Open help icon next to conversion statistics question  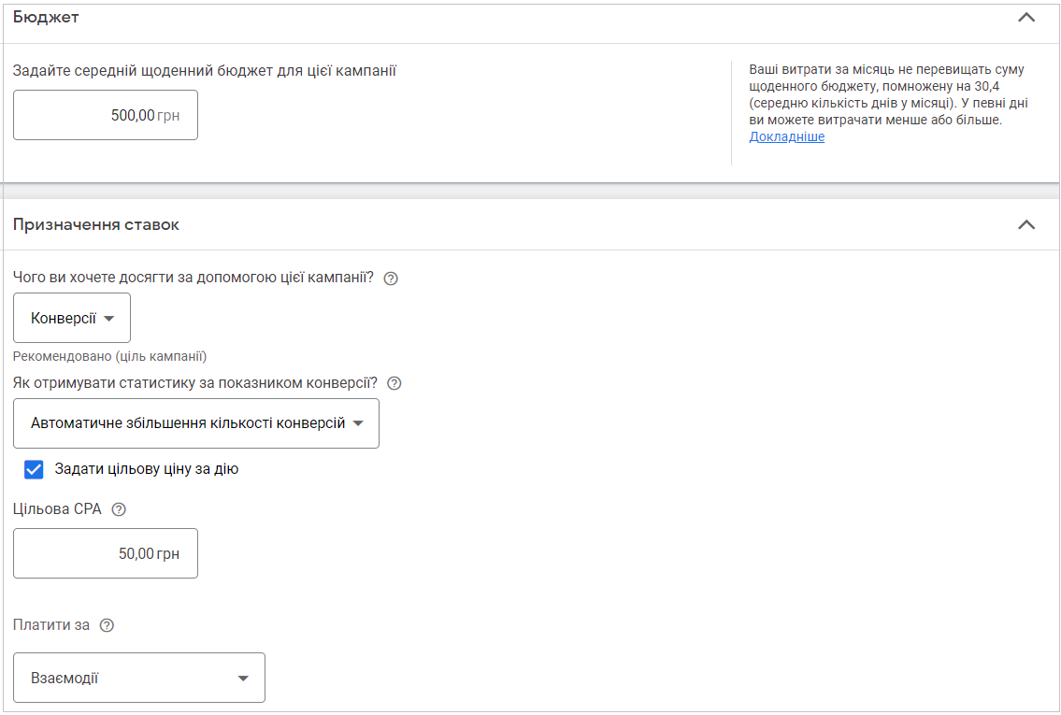[x=394, y=383]
